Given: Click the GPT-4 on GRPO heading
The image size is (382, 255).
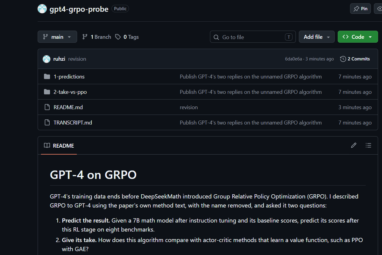Looking at the screenshot, I should pos(93,175).
